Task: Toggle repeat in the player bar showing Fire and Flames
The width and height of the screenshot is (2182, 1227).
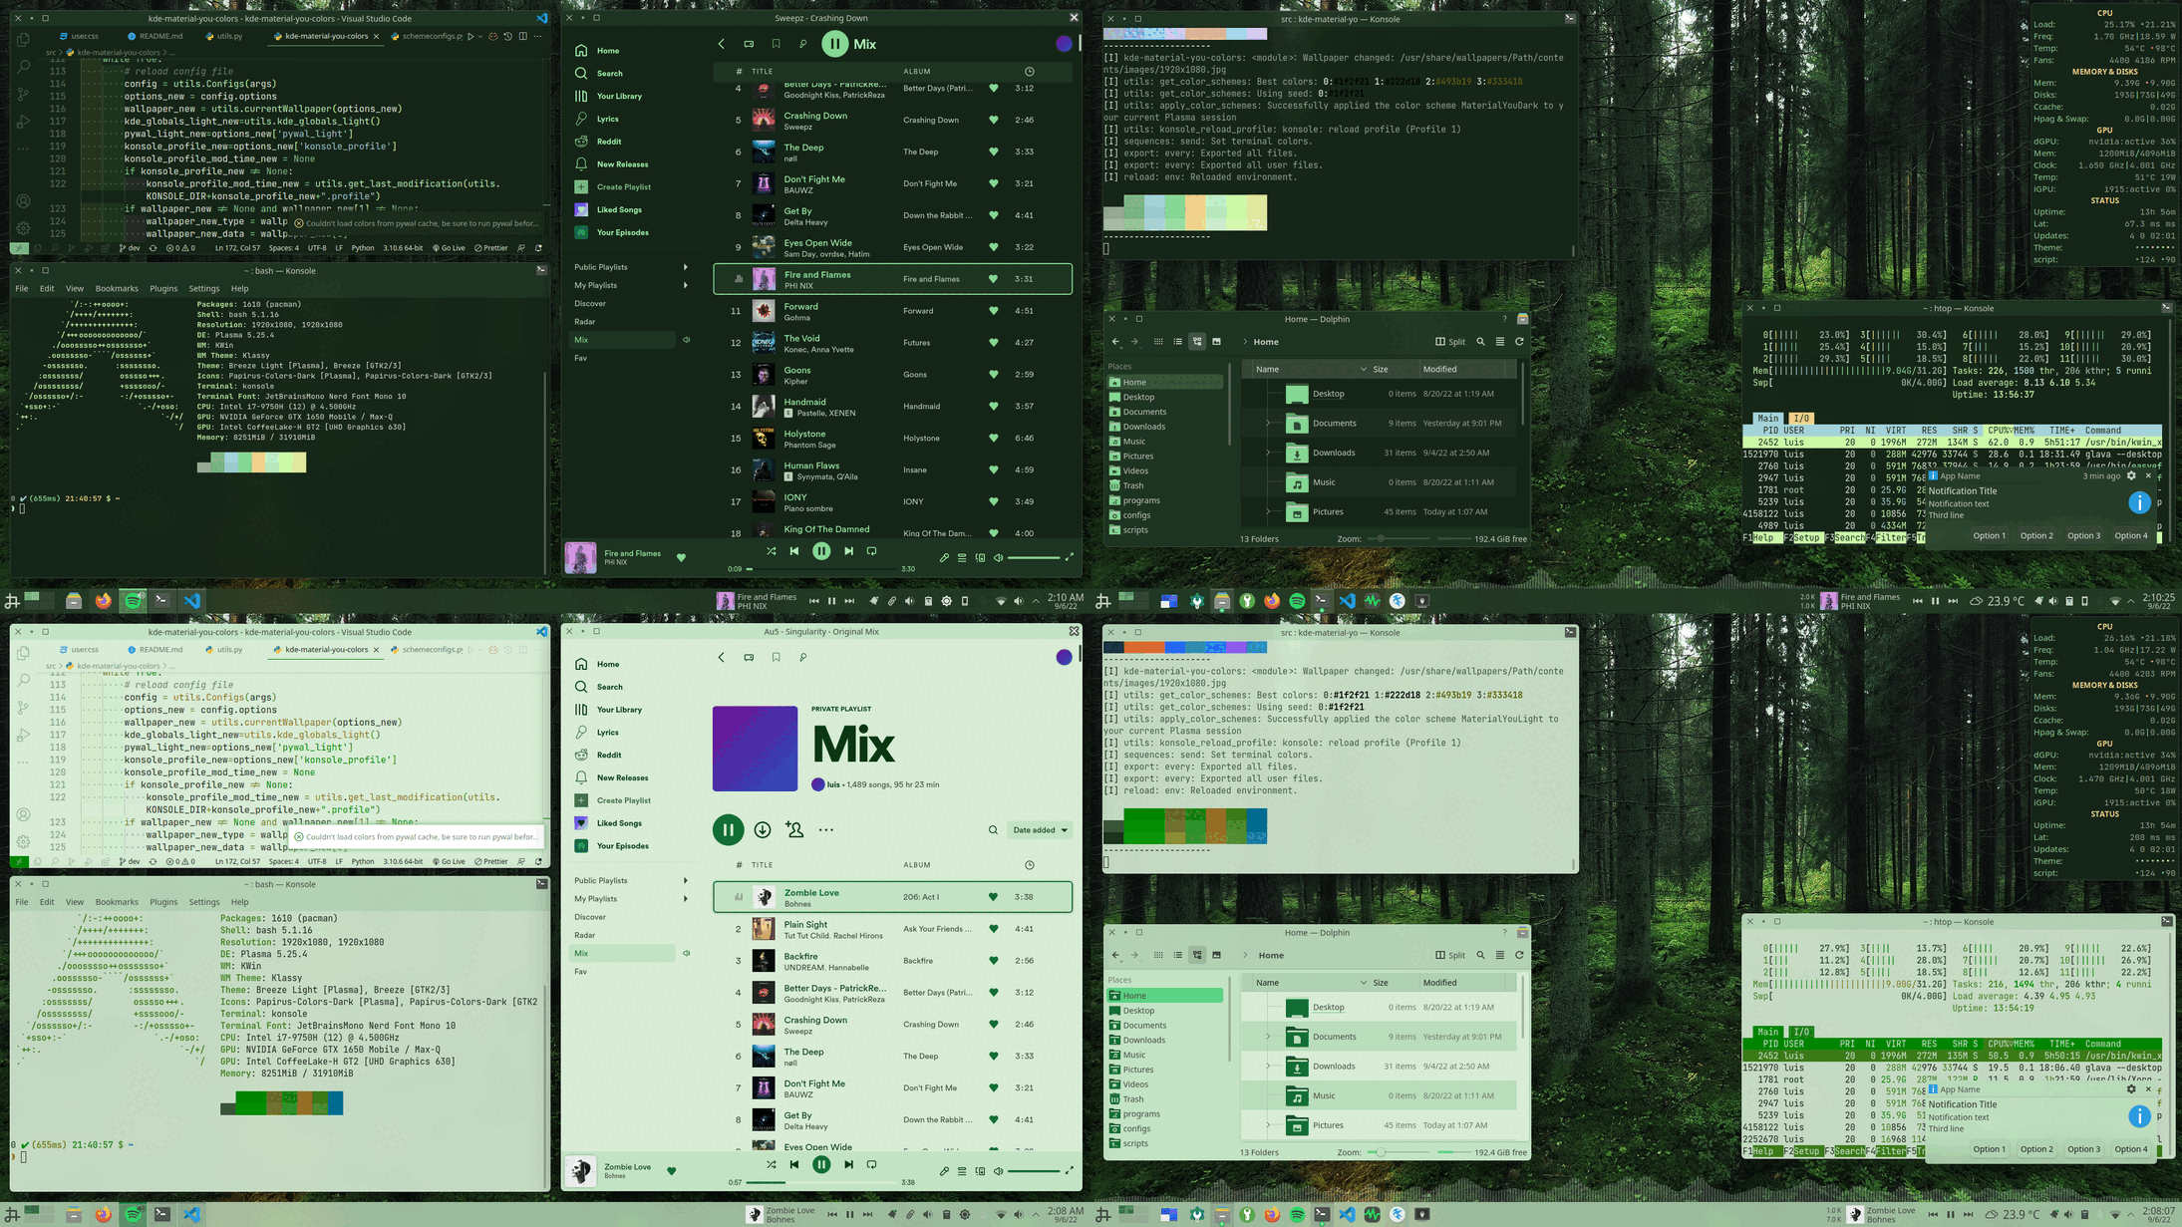Action: tap(871, 550)
